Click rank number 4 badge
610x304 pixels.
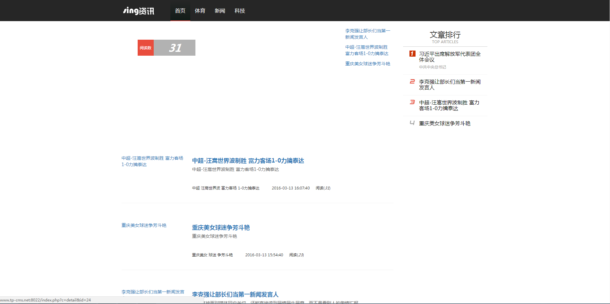[x=412, y=123]
